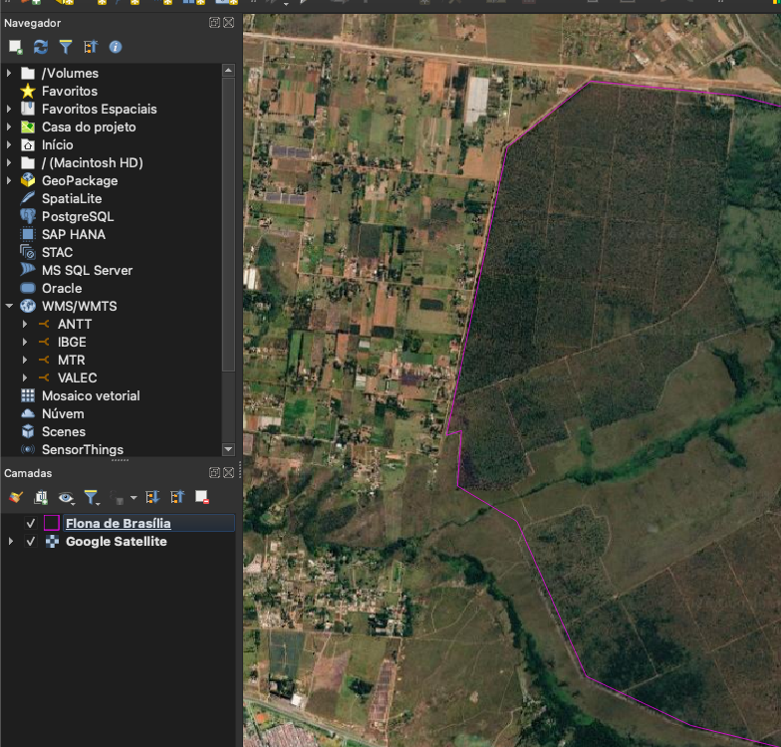781x747 pixels.
Task: Click the Google Satellite layer raster icon
Action: pyautogui.click(x=52, y=541)
